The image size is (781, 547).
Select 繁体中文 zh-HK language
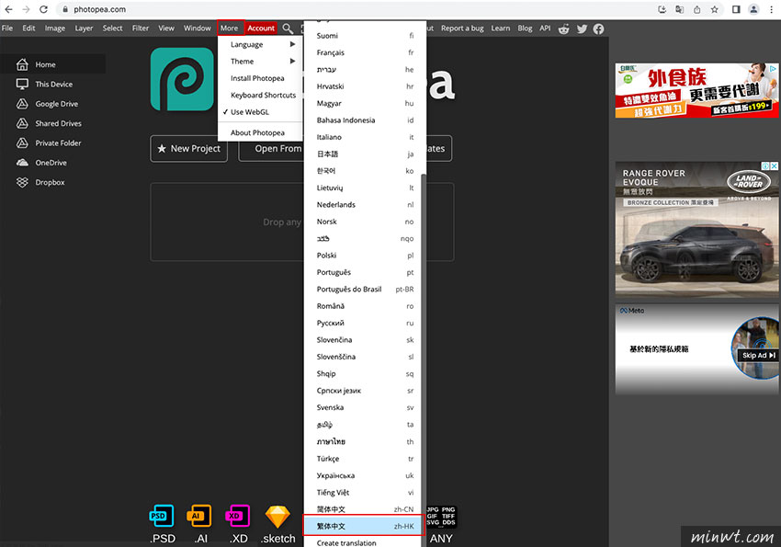pyautogui.click(x=362, y=526)
